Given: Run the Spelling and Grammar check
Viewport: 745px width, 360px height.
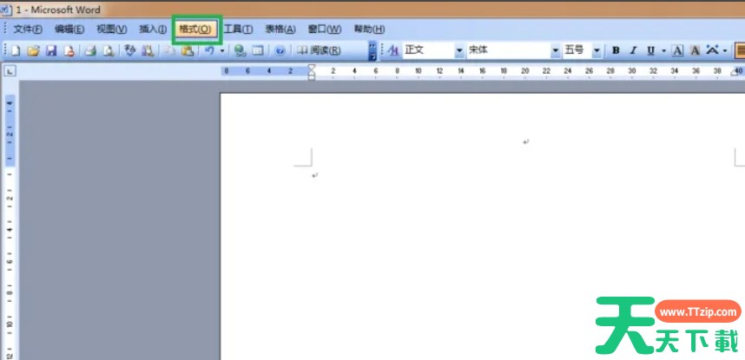Looking at the screenshot, I should (130, 51).
